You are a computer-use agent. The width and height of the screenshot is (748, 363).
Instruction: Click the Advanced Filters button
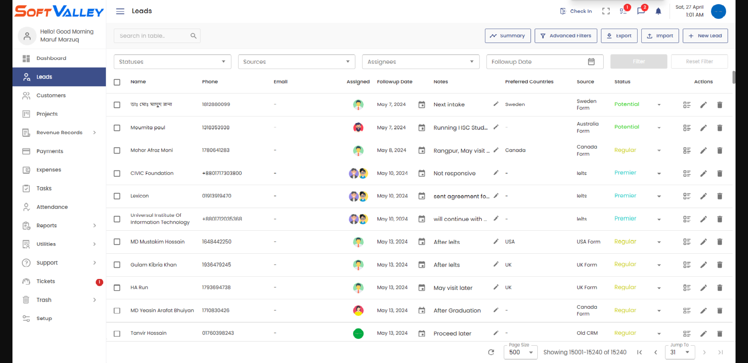[x=566, y=35]
